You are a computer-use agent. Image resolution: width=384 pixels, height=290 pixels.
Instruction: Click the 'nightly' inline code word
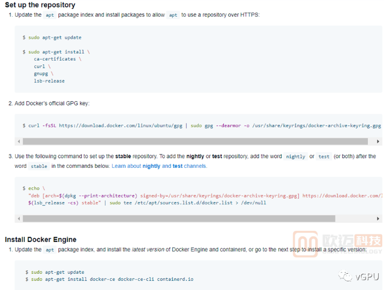pos(296,157)
